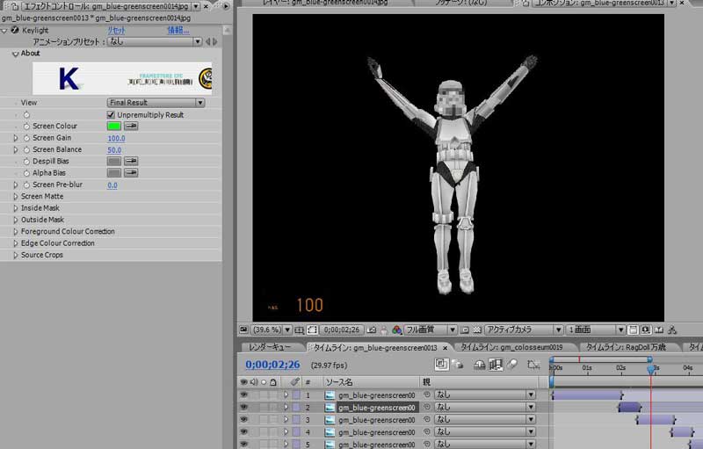Hide layer 5 with its eye icon
This screenshot has height=449, width=703.
pyautogui.click(x=243, y=444)
